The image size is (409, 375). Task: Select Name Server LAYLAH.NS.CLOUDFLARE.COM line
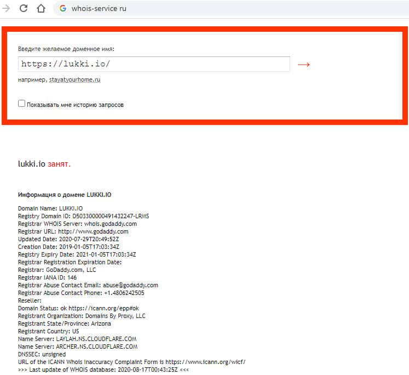[x=77, y=339]
